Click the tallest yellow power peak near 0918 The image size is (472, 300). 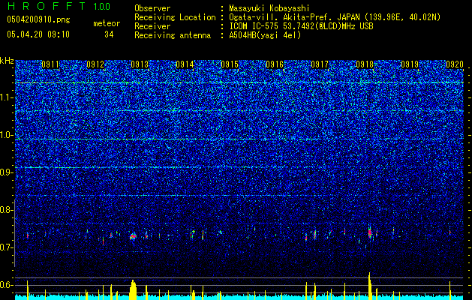(369, 286)
